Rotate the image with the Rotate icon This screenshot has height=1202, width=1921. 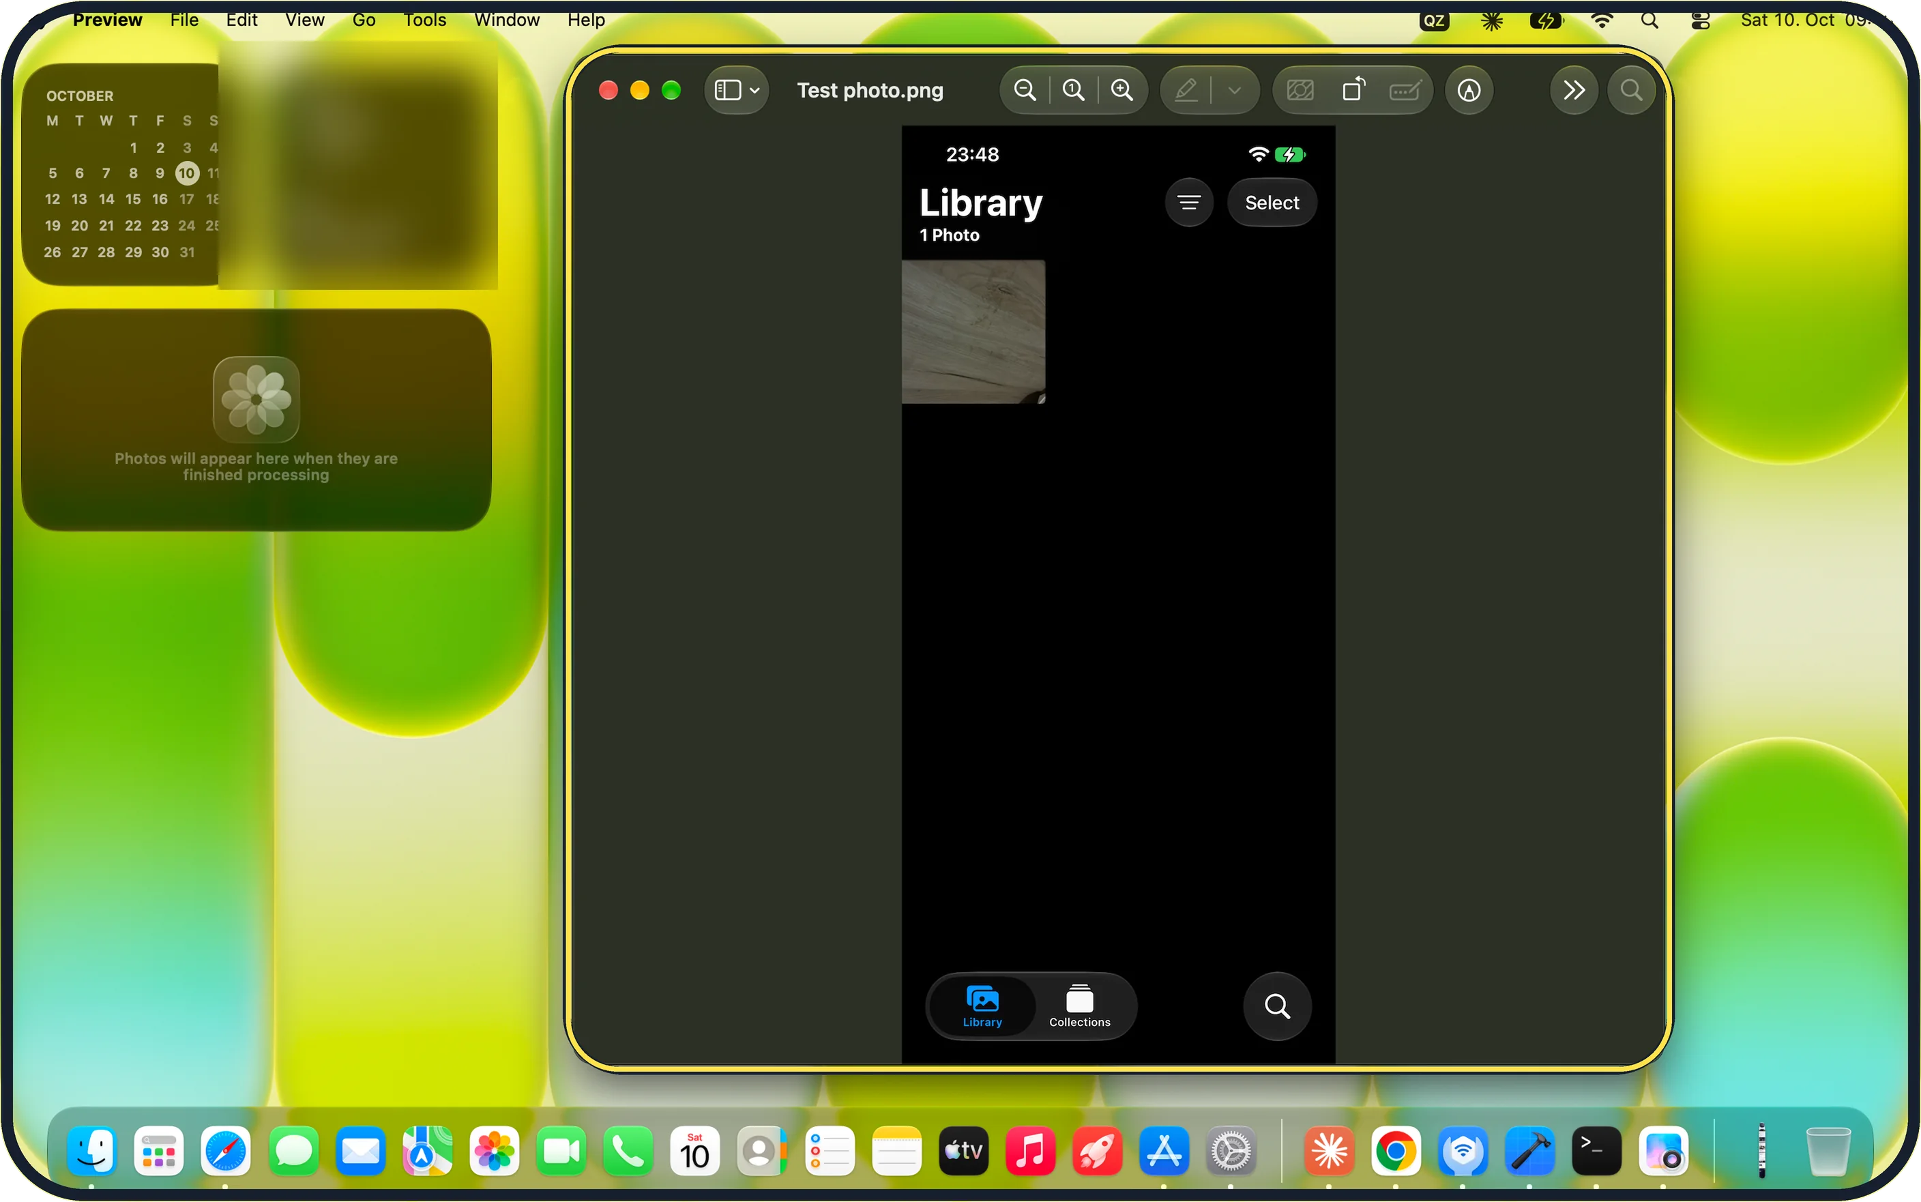click(1353, 90)
